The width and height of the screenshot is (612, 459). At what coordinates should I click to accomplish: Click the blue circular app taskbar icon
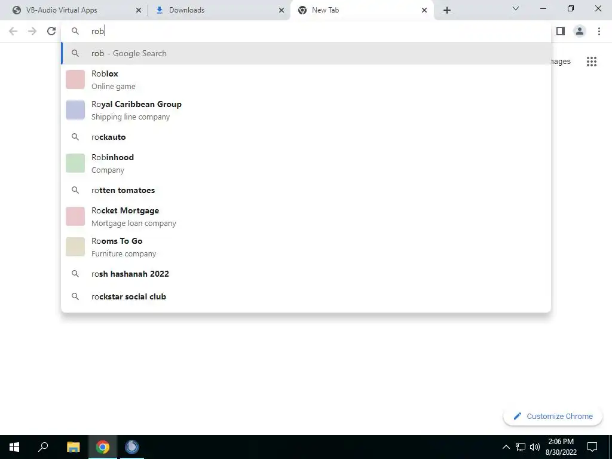132,447
